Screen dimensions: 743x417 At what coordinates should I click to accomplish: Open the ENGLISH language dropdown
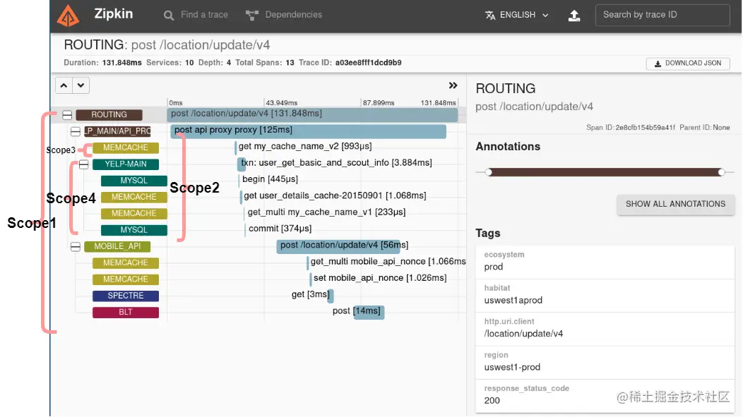517,15
